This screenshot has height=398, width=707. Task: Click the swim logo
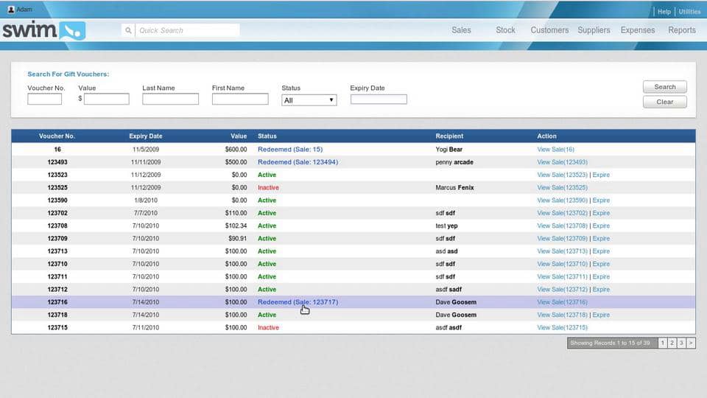43,31
